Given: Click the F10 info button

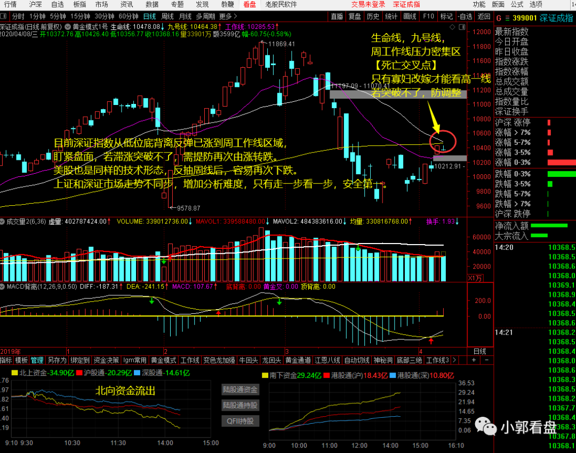Looking at the screenshot, I should (x=428, y=16).
